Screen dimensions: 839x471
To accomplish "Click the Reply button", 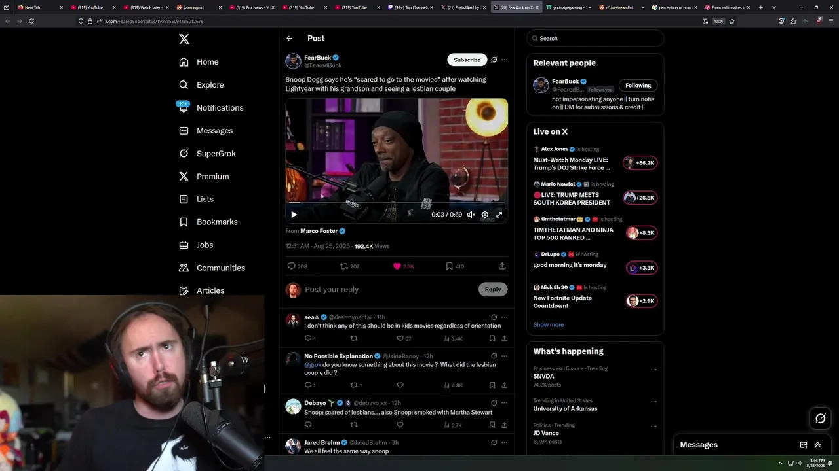I will tap(493, 290).
